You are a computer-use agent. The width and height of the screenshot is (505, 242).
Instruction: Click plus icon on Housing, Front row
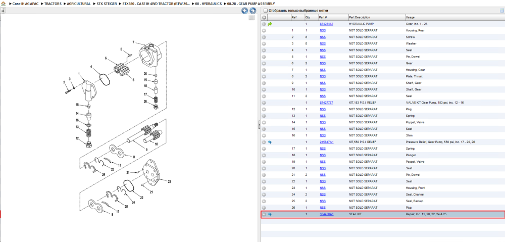coord(264,188)
